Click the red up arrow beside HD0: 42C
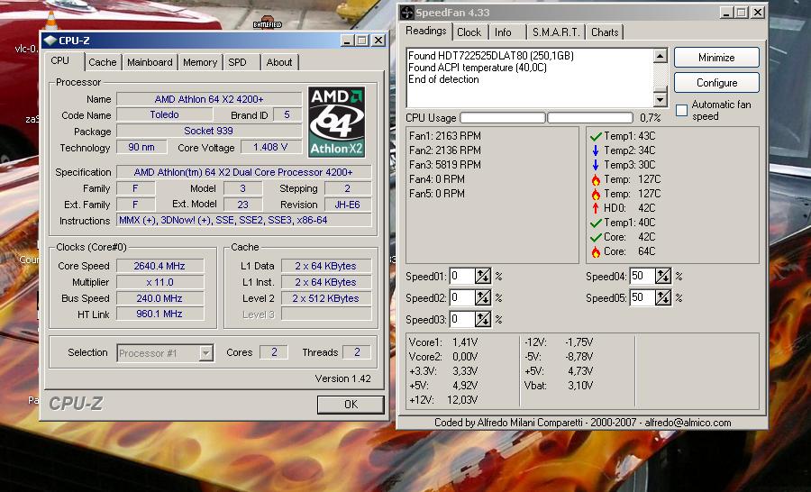This screenshot has height=492, width=811. [596, 208]
